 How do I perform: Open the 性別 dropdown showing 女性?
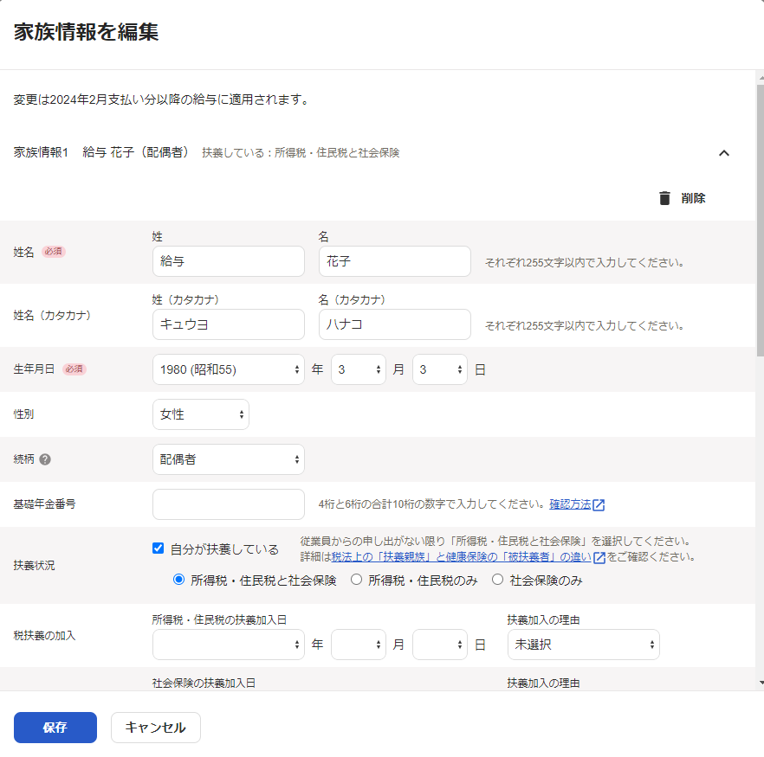point(201,414)
